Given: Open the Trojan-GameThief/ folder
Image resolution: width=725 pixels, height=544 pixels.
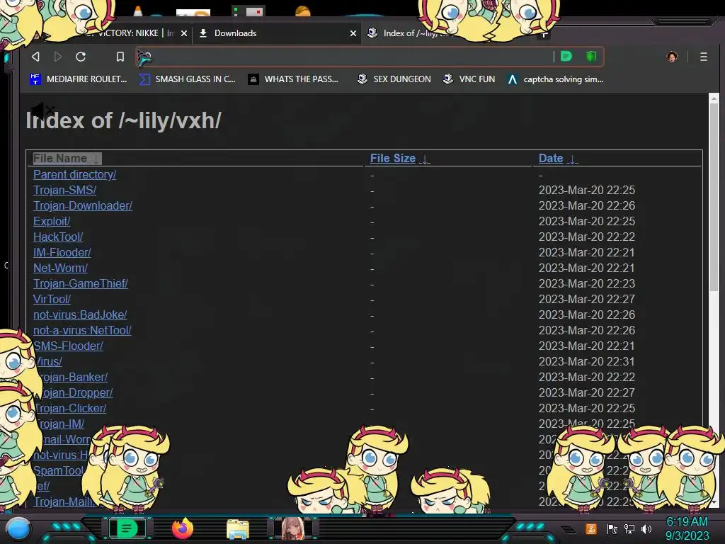Looking at the screenshot, I should click(x=81, y=283).
